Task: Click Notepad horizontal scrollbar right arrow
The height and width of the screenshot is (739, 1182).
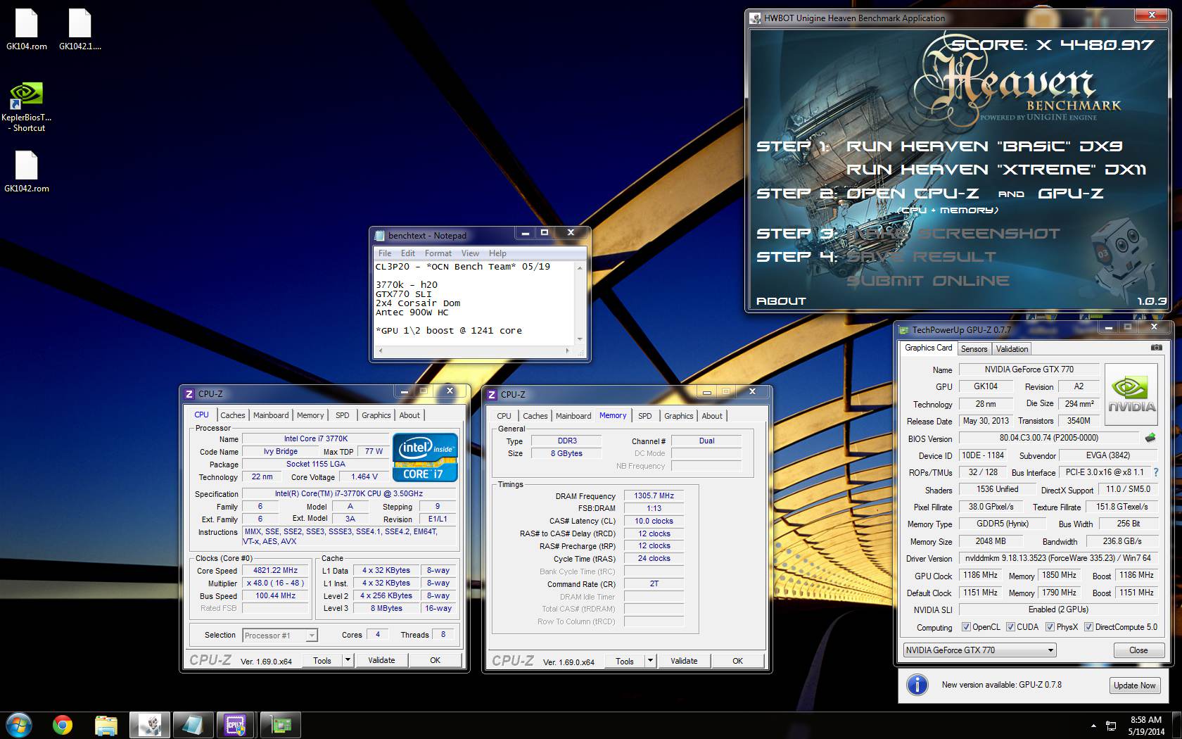Action: (x=568, y=350)
